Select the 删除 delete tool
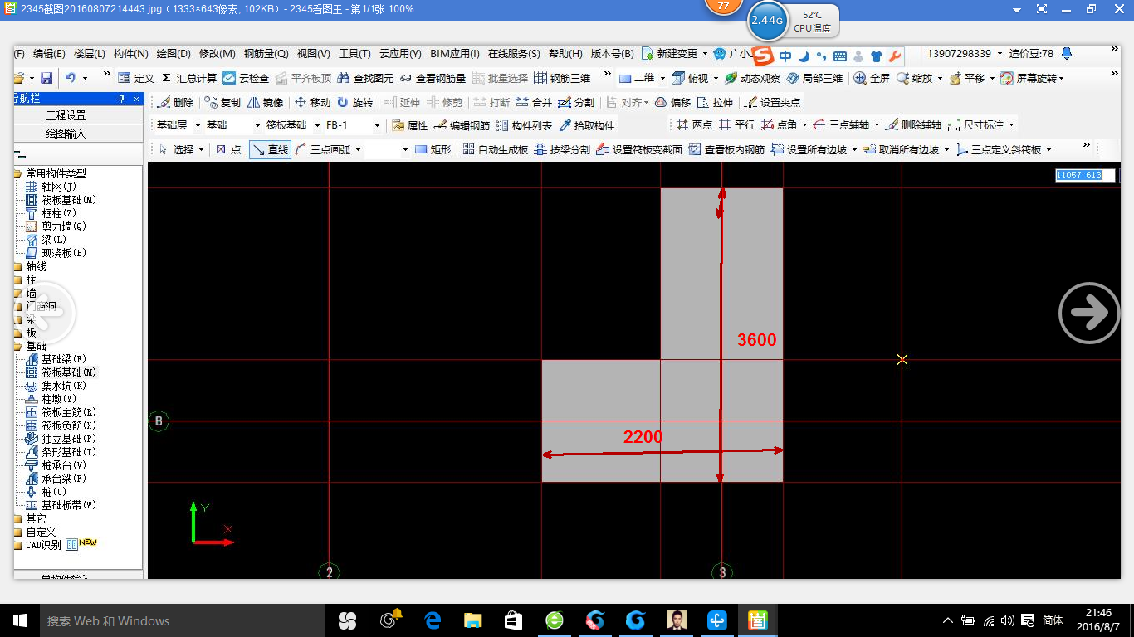The height and width of the screenshot is (637, 1134). (x=175, y=102)
